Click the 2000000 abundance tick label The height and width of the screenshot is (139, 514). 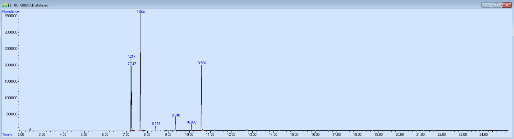[x=11, y=65]
